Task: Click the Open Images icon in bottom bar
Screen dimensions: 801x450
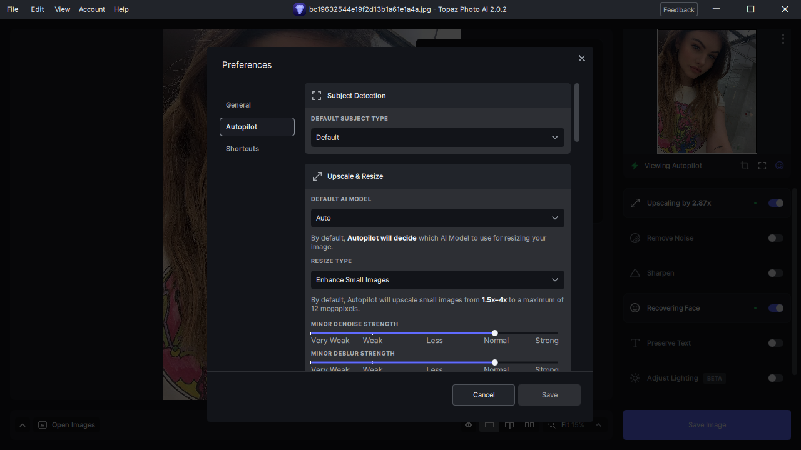Action: [x=43, y=425]
